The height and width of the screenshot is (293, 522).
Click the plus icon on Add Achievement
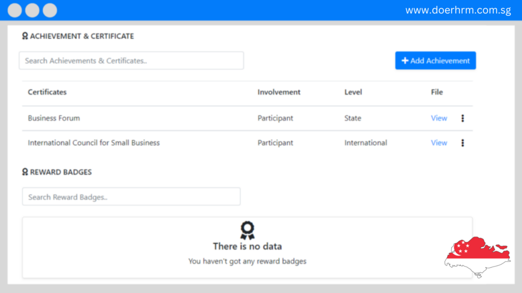(x=405, y=61)
